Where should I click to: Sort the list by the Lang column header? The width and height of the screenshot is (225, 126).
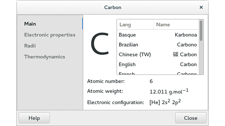(x=135, y=25)
